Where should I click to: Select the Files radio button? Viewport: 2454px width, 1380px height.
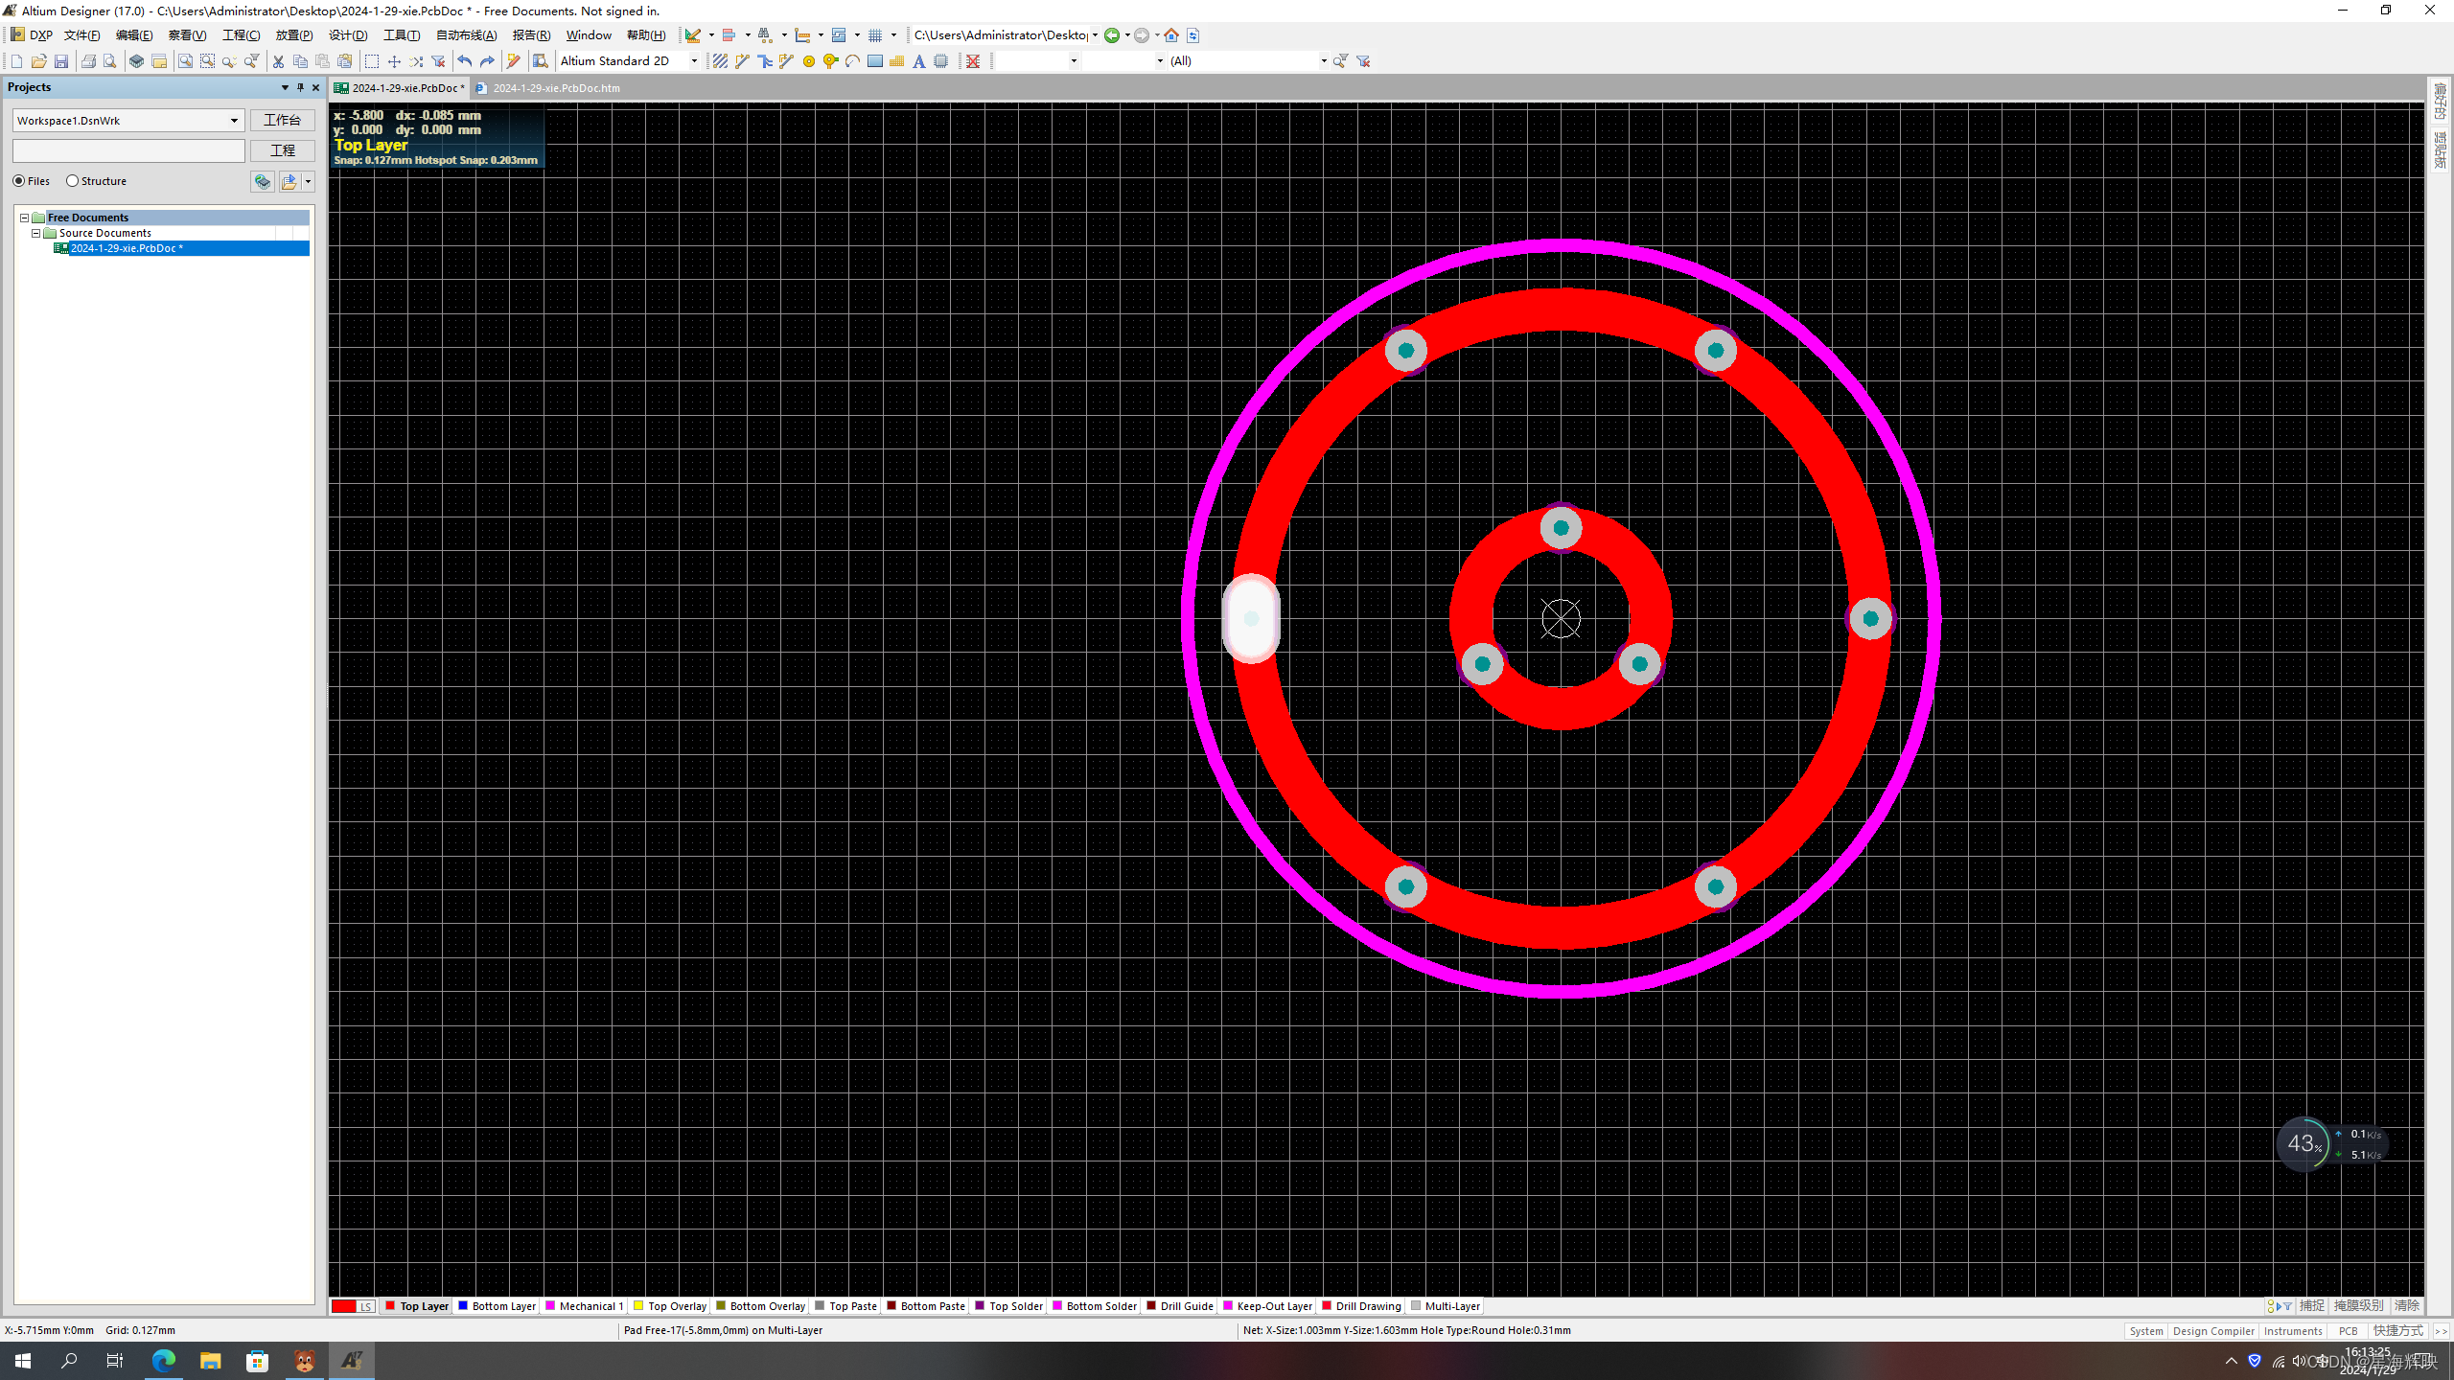[x=19, y=181]
